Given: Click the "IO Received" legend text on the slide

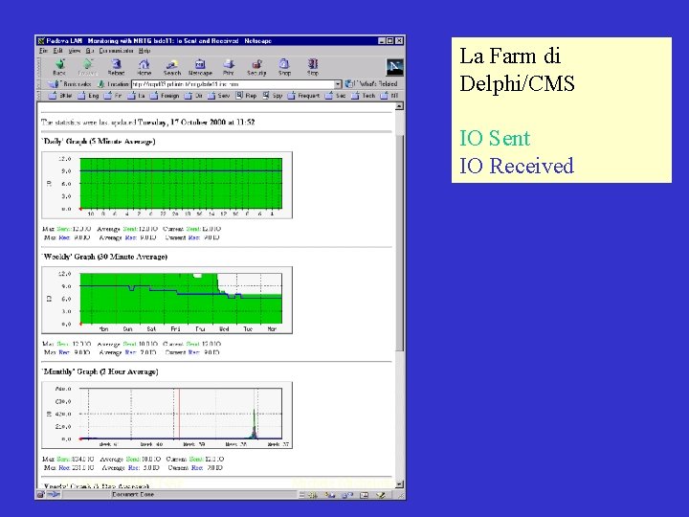Looking at the screenshot, I should [517, 166].
